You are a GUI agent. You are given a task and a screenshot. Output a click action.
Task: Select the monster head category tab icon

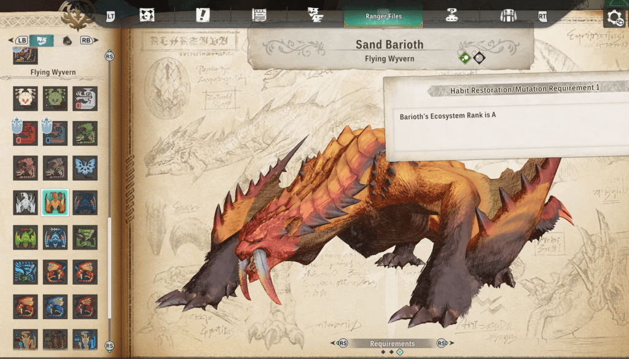[146, 14]
